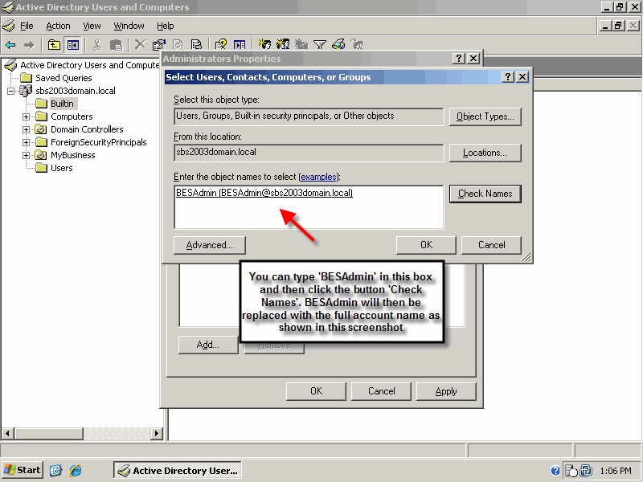Click the From this location field
The height and width of the screenshot is (482, 643).
point(309,153)
